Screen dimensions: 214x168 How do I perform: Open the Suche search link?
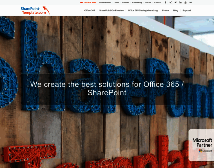pos(148,3)
